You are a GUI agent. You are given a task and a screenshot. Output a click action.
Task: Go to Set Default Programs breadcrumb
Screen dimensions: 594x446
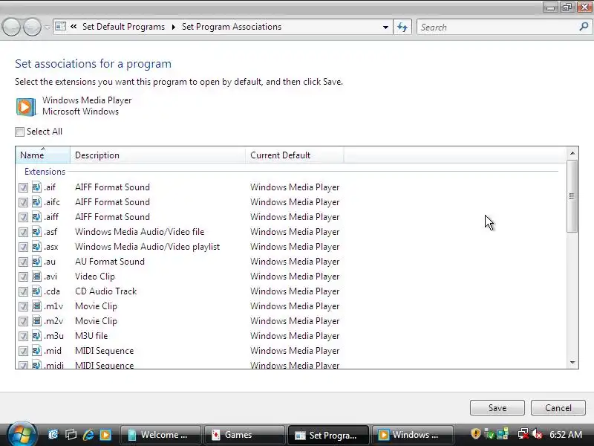click(123, 27)
